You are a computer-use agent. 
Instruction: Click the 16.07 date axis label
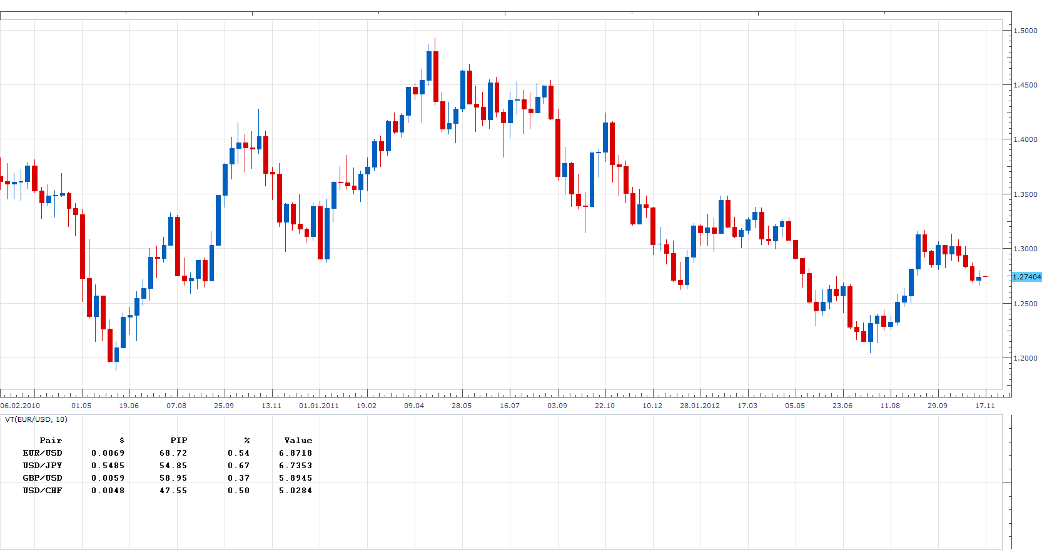click(x=510, y=406)
